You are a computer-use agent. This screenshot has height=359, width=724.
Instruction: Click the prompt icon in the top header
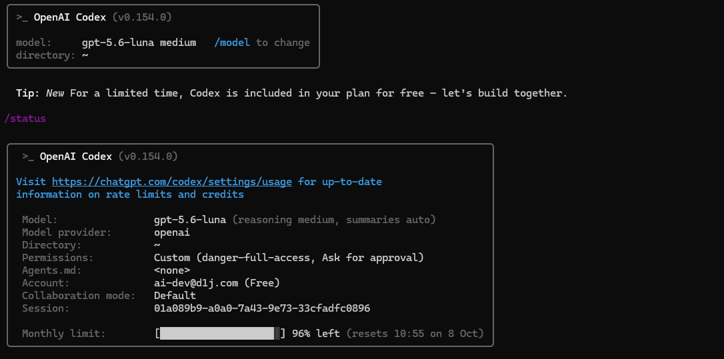click(x=22, y=17)
